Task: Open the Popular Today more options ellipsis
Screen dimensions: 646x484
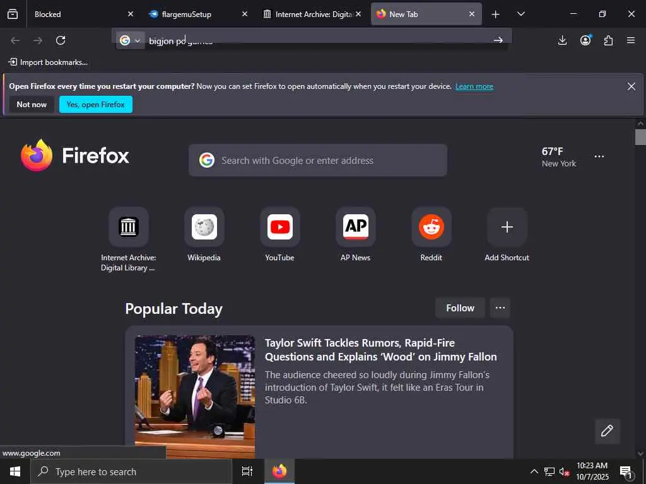Action: (500, 308)
